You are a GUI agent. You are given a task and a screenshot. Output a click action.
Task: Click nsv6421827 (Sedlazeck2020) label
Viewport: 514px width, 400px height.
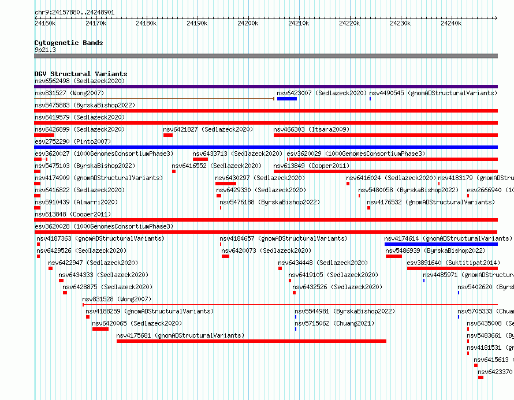[x=208, y=129]
